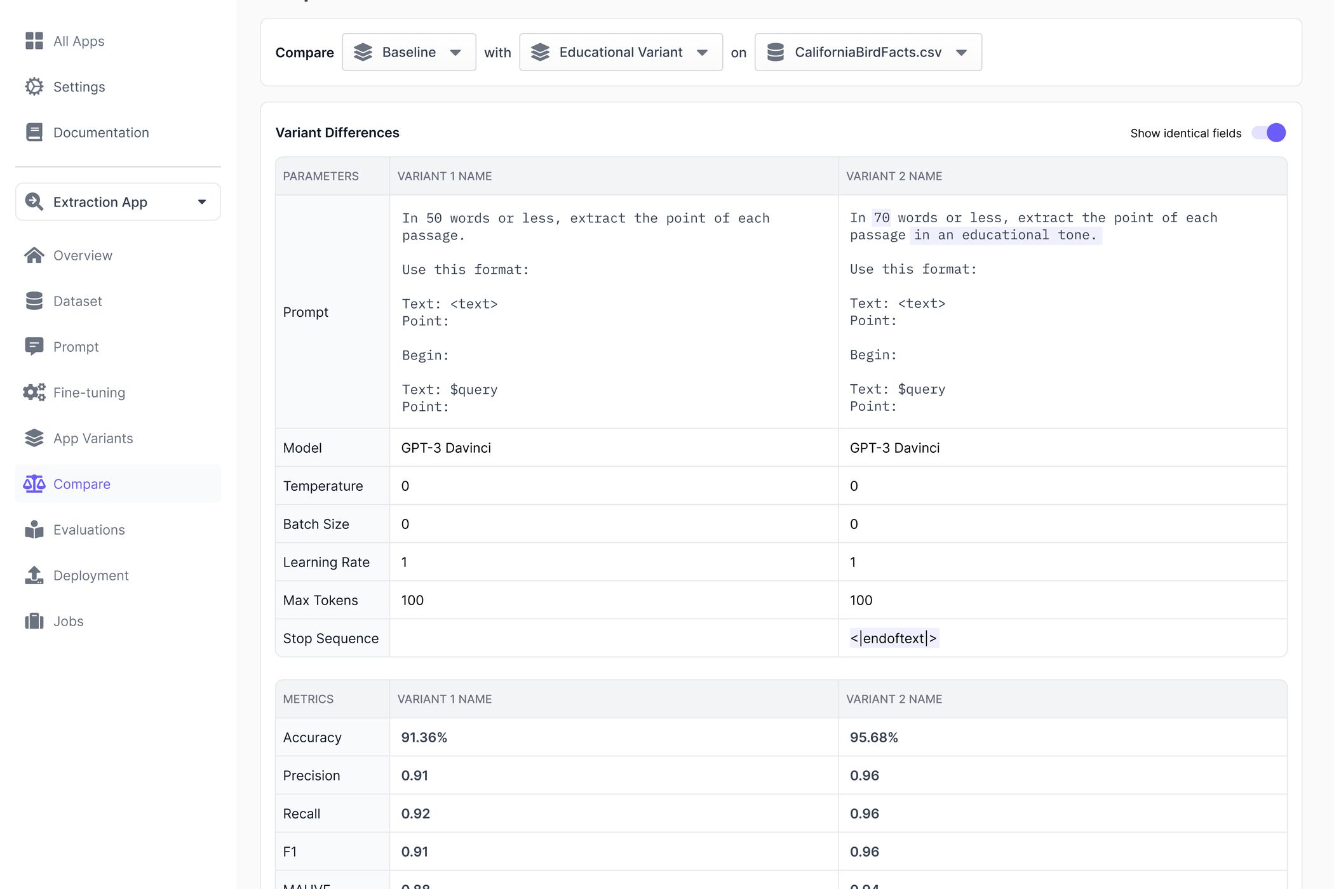This screenshot has height=889, width=1334.
Task: Select the Compare menu item
Action: [118, 484]
